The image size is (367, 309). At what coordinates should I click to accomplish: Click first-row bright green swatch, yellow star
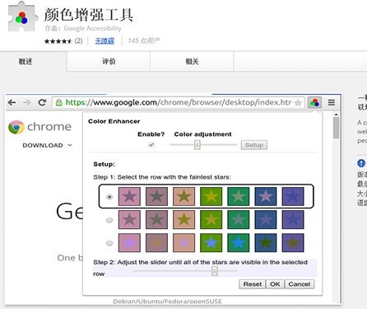(x=211, y=197)
